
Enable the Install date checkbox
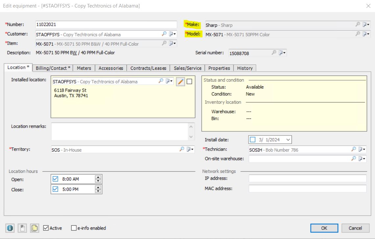coord(252,140)
